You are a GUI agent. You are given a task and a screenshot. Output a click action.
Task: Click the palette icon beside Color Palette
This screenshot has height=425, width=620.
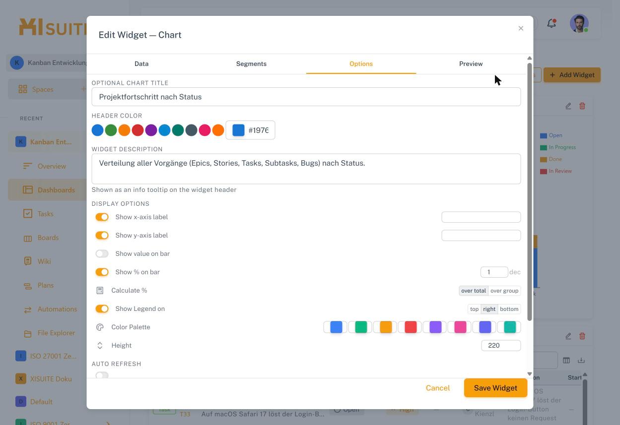tap(100, 327)
